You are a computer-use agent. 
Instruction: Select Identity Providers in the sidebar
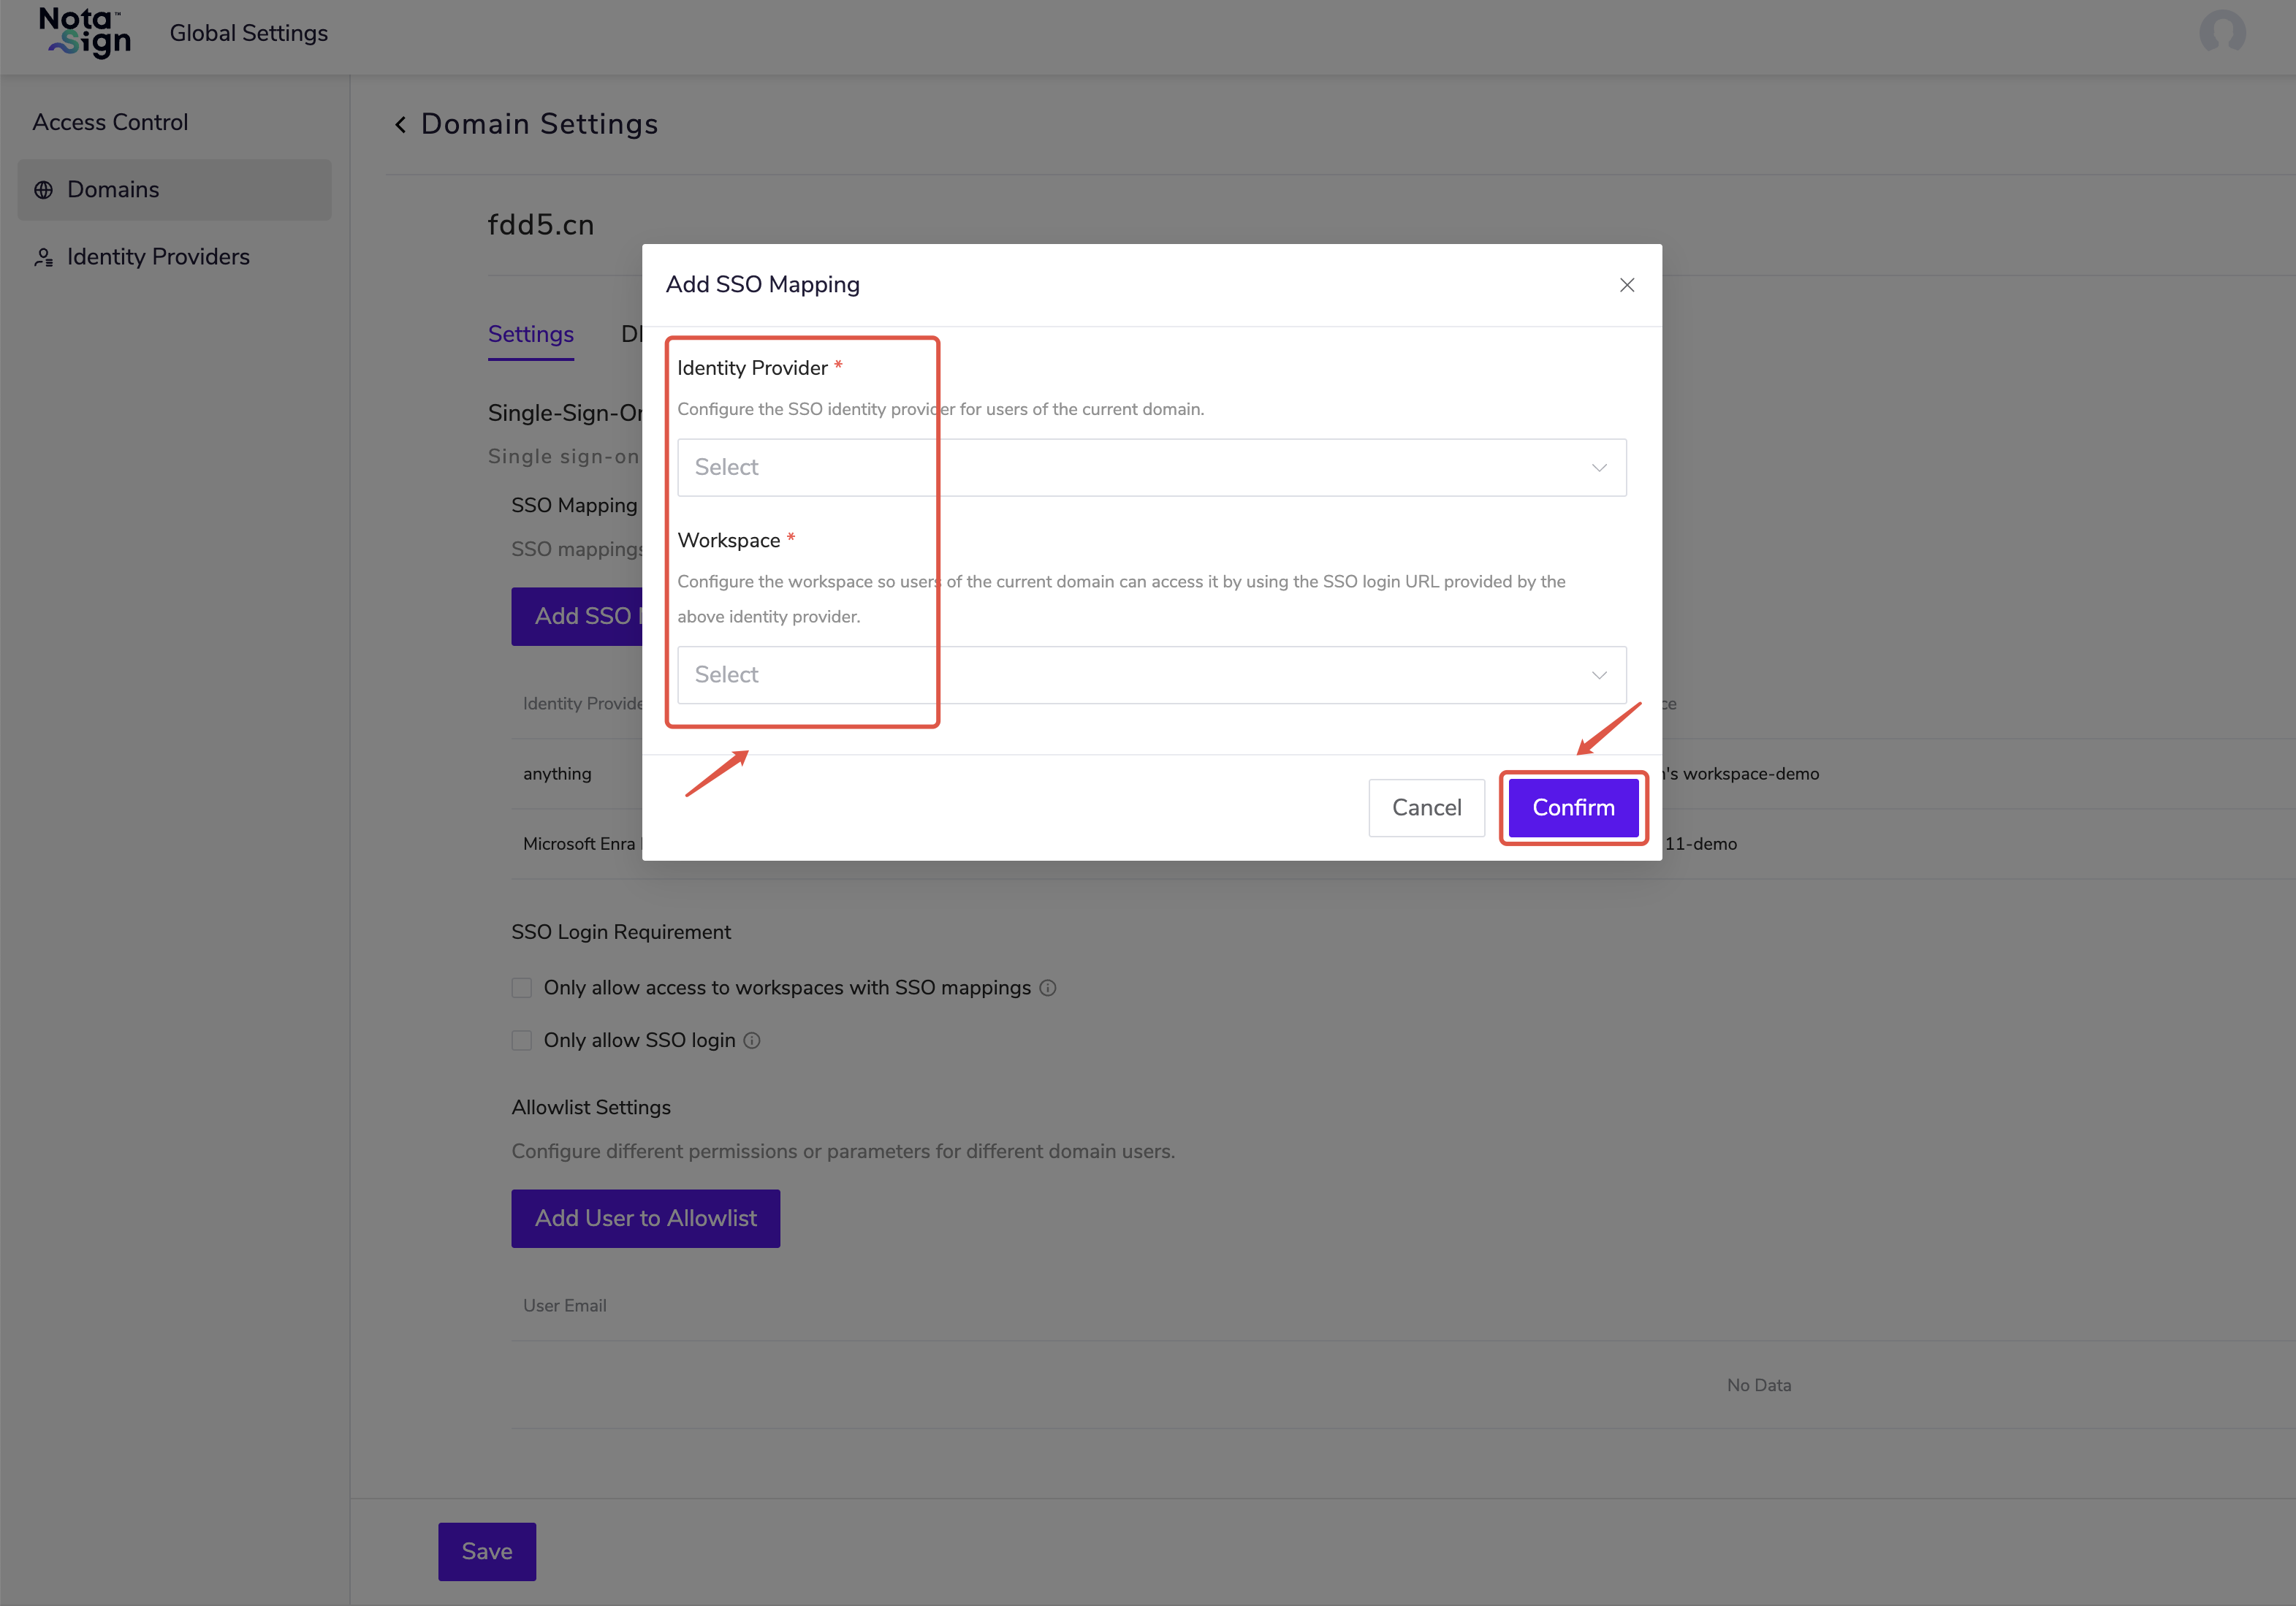pyautogui.click(x=158, y=258)
